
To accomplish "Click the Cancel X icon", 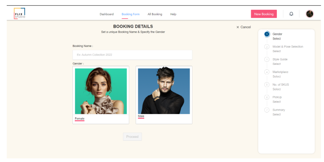I will 238,27.
